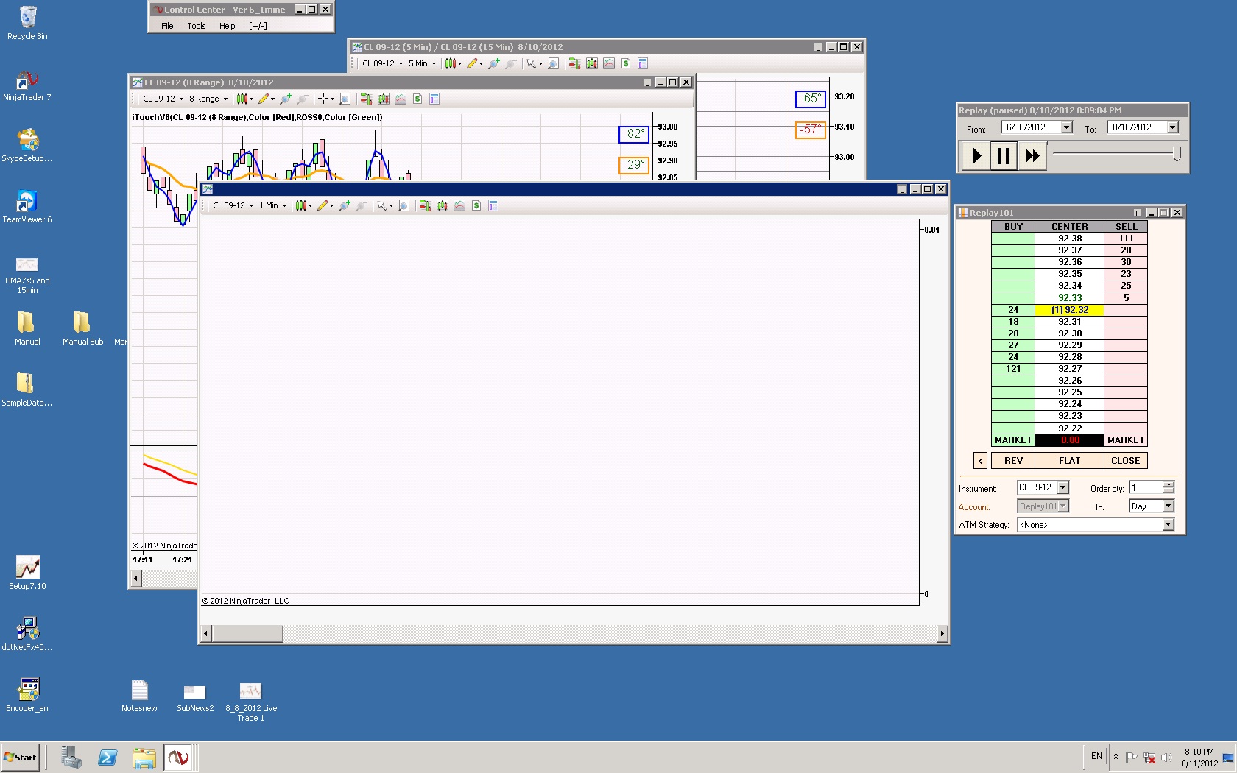This screenshot has height=773, width=1237.
Task: Select the pencil drawing tool in 1 Min chart
Action: pyautogui.click(x=323, y=206)
